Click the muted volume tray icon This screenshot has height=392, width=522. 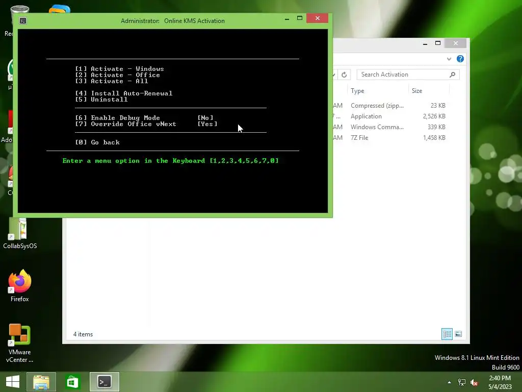click(474, 382)
